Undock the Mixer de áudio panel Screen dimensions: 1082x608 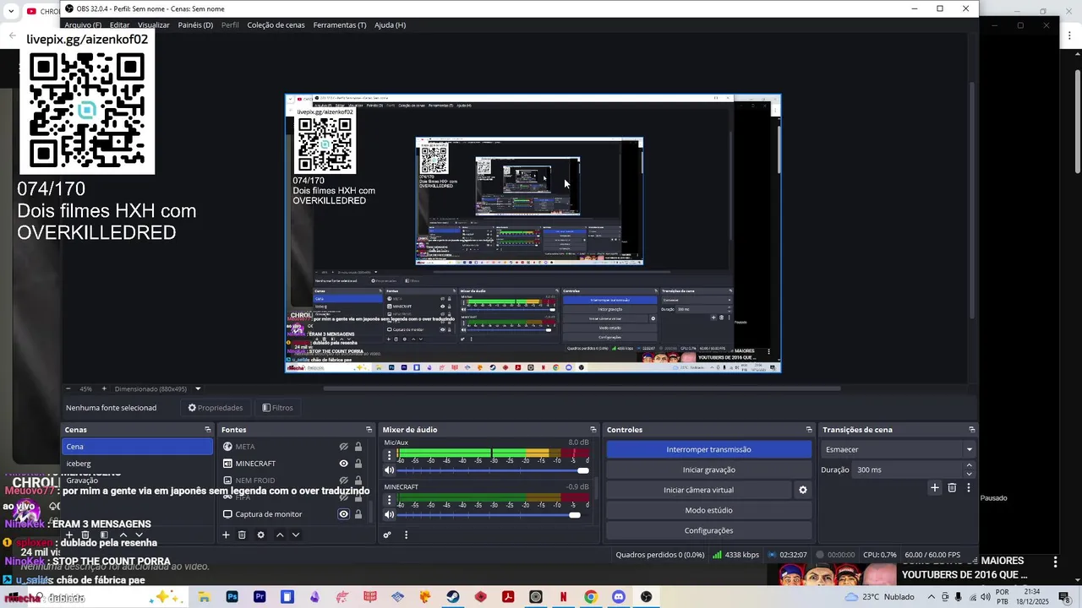click(593, 430)
